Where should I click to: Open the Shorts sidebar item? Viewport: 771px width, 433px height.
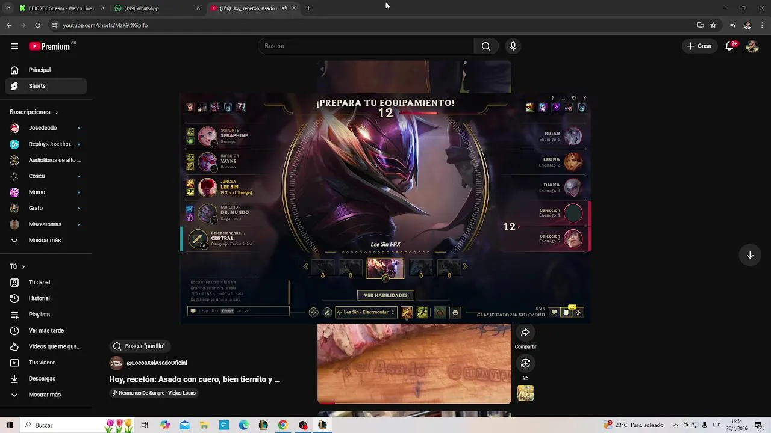pyautogui.click(x=46, y=86)
